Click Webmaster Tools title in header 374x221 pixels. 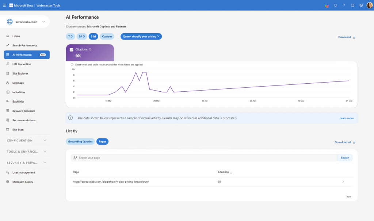(x=49, y=5)
